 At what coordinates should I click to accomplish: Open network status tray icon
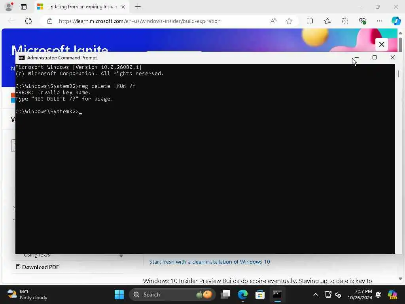pos(328,294)
